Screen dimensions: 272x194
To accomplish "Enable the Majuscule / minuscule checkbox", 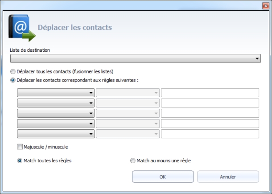I will [20, 147].
